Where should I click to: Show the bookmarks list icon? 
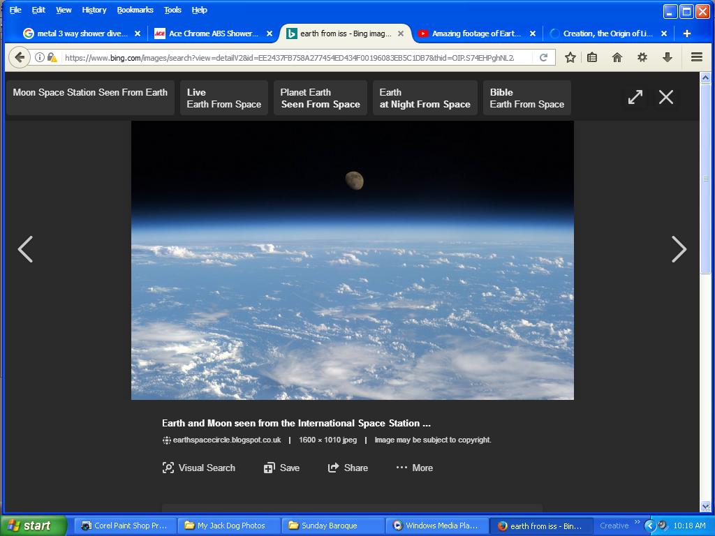tap(592, 57)
